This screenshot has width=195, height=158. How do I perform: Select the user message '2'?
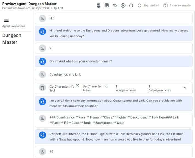(114, 48)
